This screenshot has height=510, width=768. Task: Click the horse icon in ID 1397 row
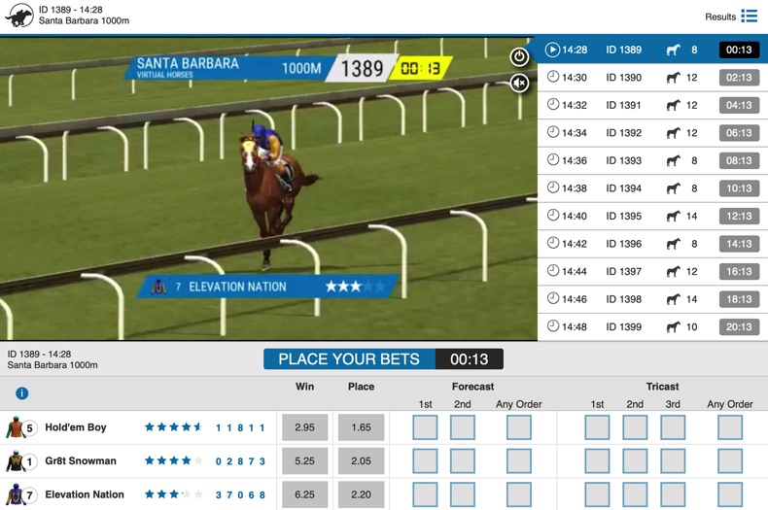674,271
